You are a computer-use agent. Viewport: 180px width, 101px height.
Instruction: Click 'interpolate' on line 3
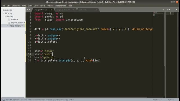point(74,20)
